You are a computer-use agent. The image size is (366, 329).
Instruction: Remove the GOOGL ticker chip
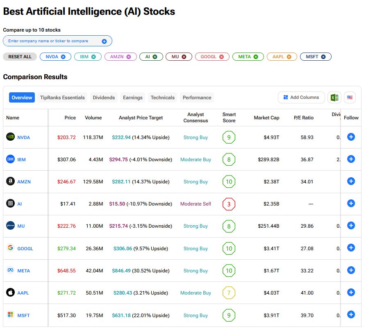pyautogui.click(x=222, y=57)
